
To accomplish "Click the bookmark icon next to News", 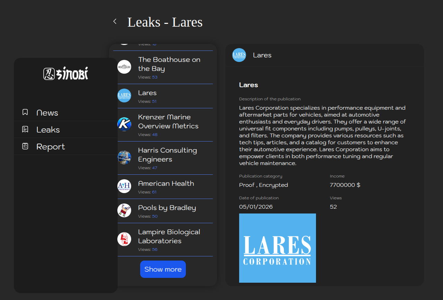I will (x=25, y=112).
